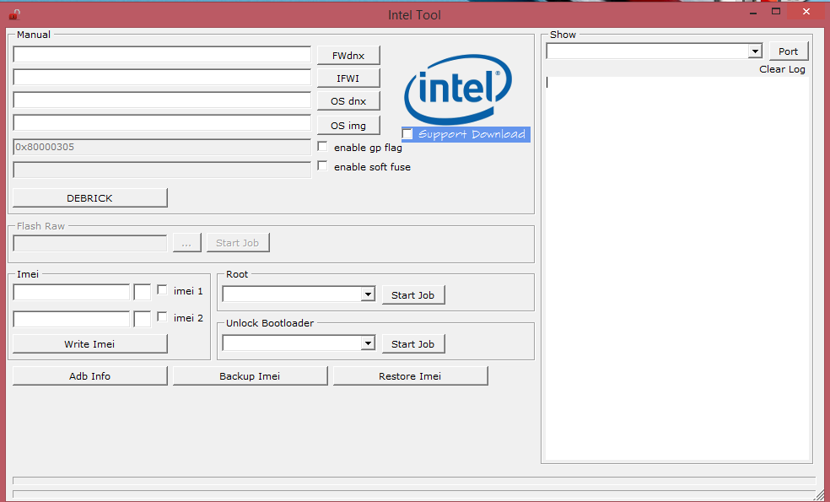Click the Write Imei button
The image size is (830, 502).
[x=90, y=343]
